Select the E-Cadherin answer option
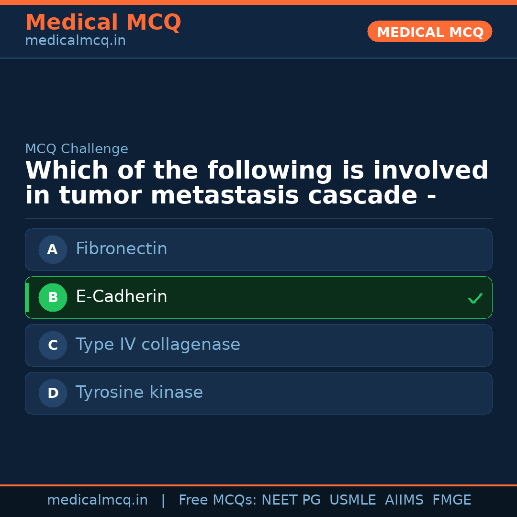This screenshot has height=517, width=517. click(x=258, y=297)
